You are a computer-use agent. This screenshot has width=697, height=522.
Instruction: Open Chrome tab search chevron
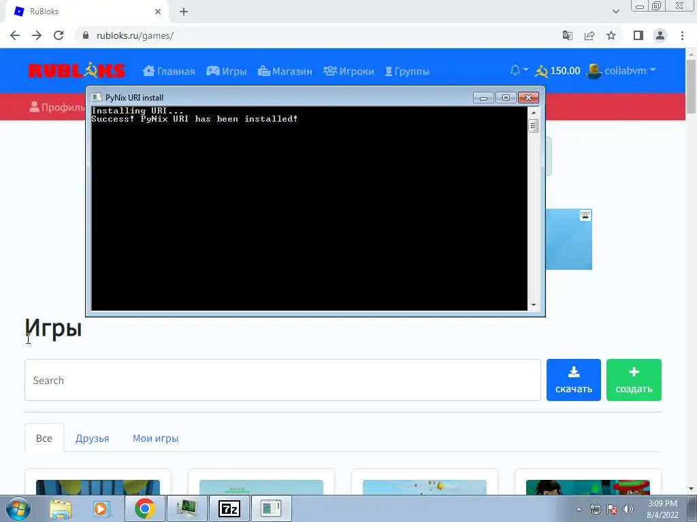615,12
